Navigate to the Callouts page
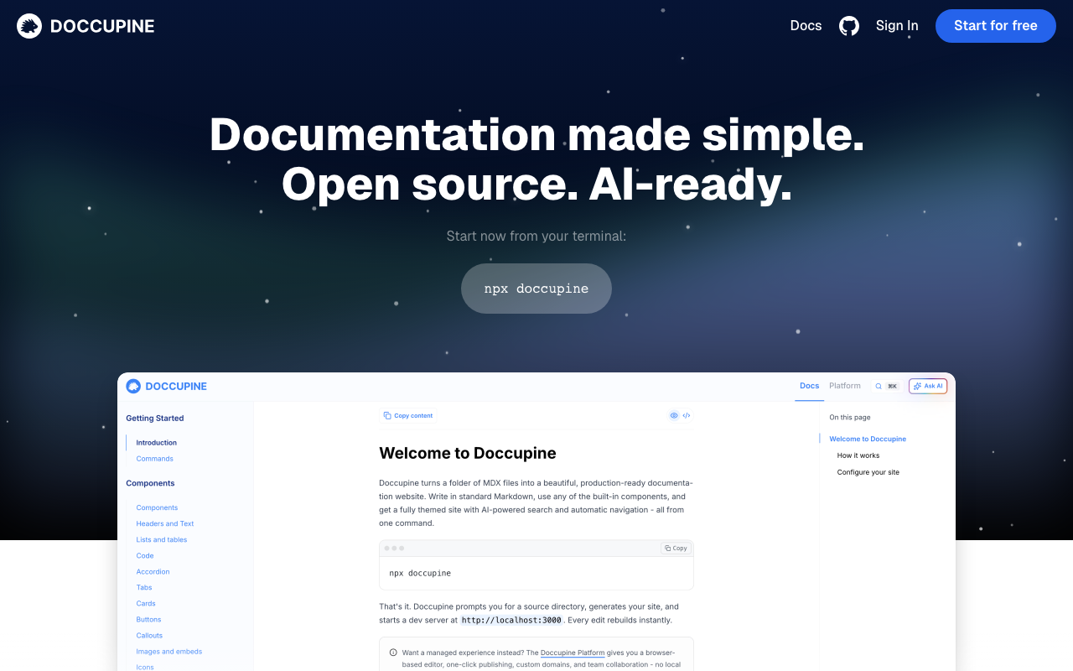This screenshot has height=671, width=1073. (x=150, y=635)
